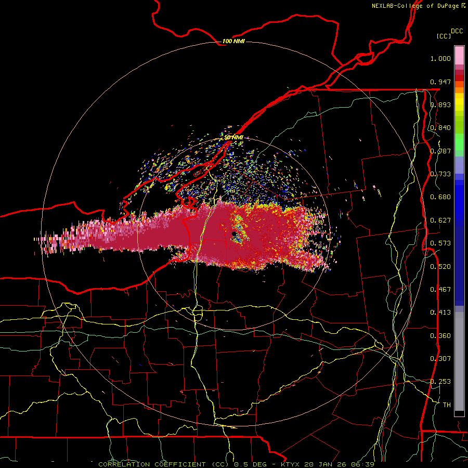This screenshot has width=468, height=468.
Task: Click the 0.573 scale value
Action: point(440,243)
